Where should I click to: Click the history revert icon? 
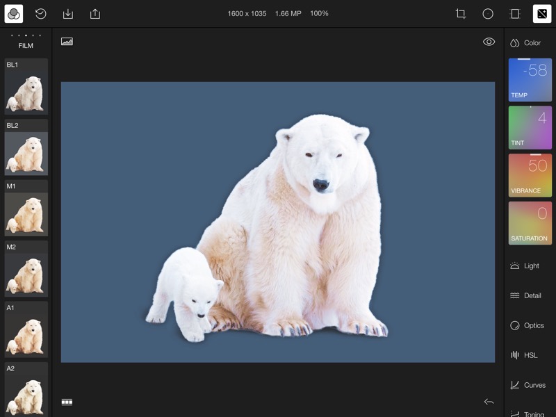[41, 14]
